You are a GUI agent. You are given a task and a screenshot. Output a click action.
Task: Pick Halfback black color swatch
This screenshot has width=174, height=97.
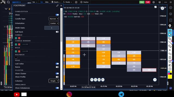(16, 57)
